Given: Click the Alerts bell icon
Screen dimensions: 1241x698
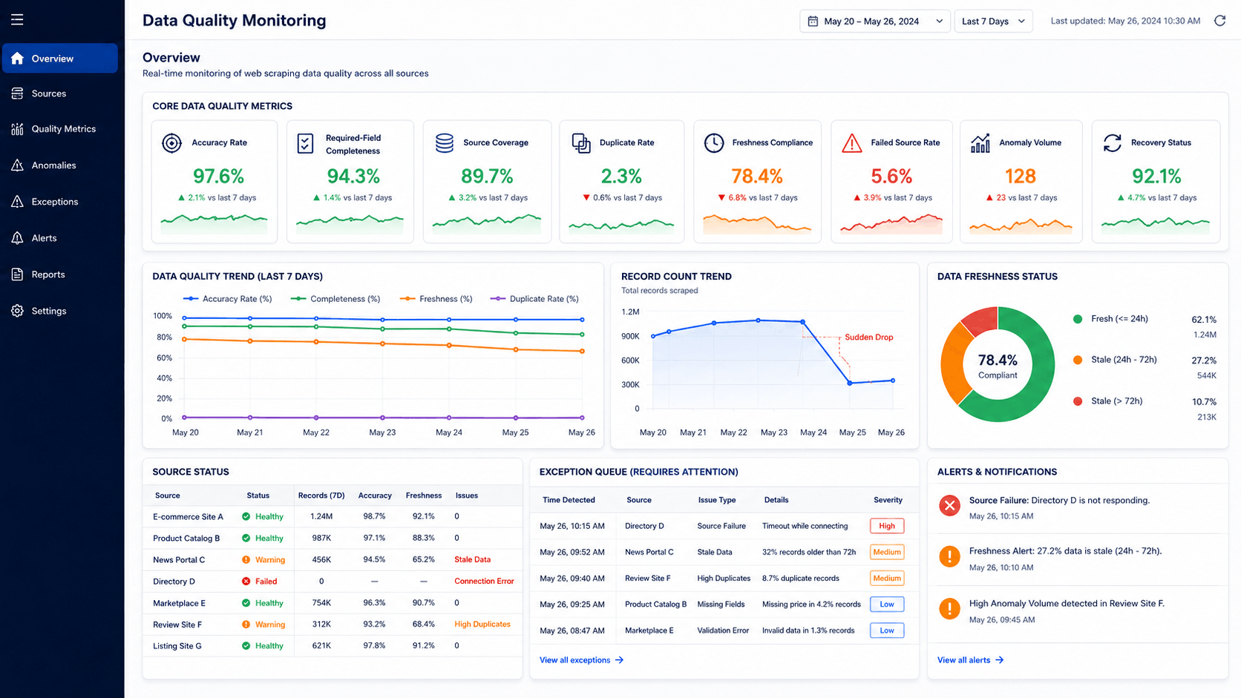Looking at the screenshot, I should tap(17, 237).
